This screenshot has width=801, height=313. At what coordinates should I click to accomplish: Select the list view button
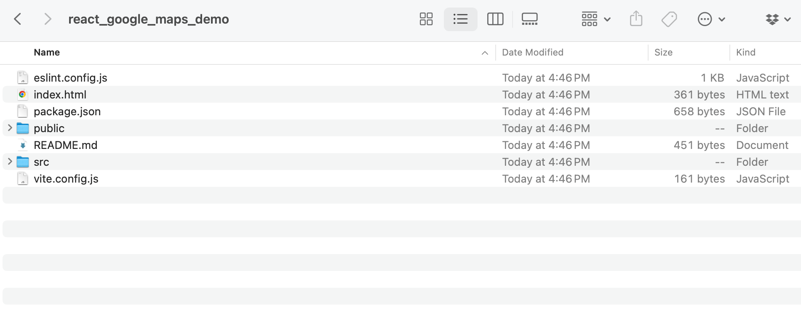tap(460, 19)
